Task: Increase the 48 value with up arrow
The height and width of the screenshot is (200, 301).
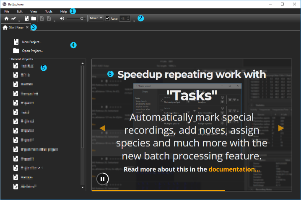Action: point(128,17)
